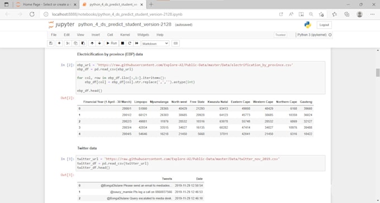Screen dimensions: 380x203
Task: Switch to the Home Page browser tab
Action: click(x=46, y=4)
